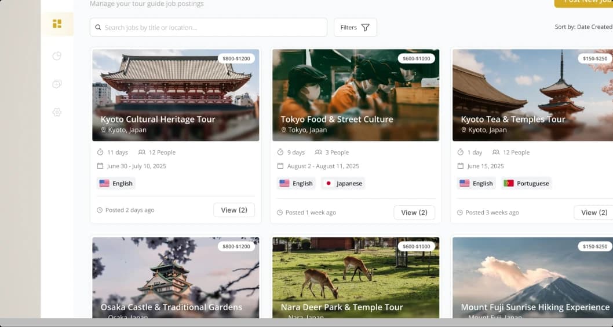This screenshot has width=613, height=327.
Task: Open the Osaka Castle & Traditional Gardens image
Action: pyautogui.click(x=176, y=277)
